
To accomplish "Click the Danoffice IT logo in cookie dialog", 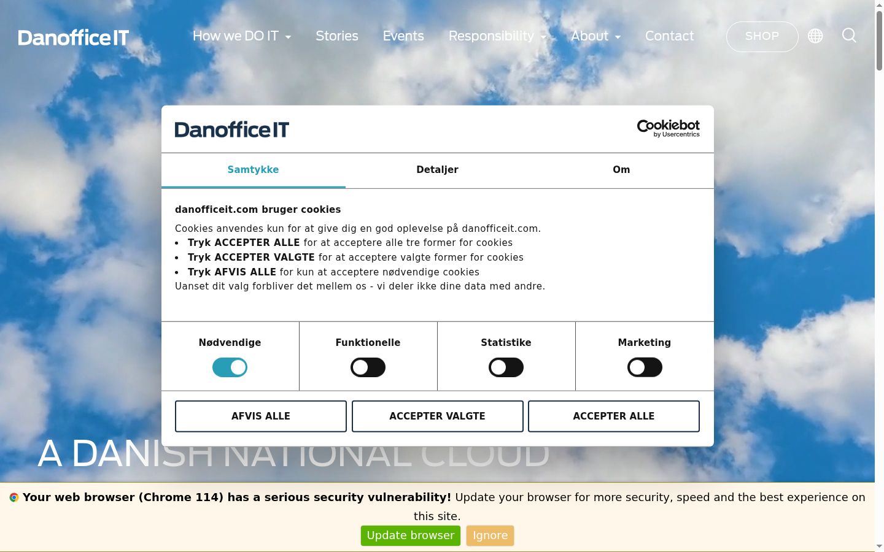I will pos(231,129).
